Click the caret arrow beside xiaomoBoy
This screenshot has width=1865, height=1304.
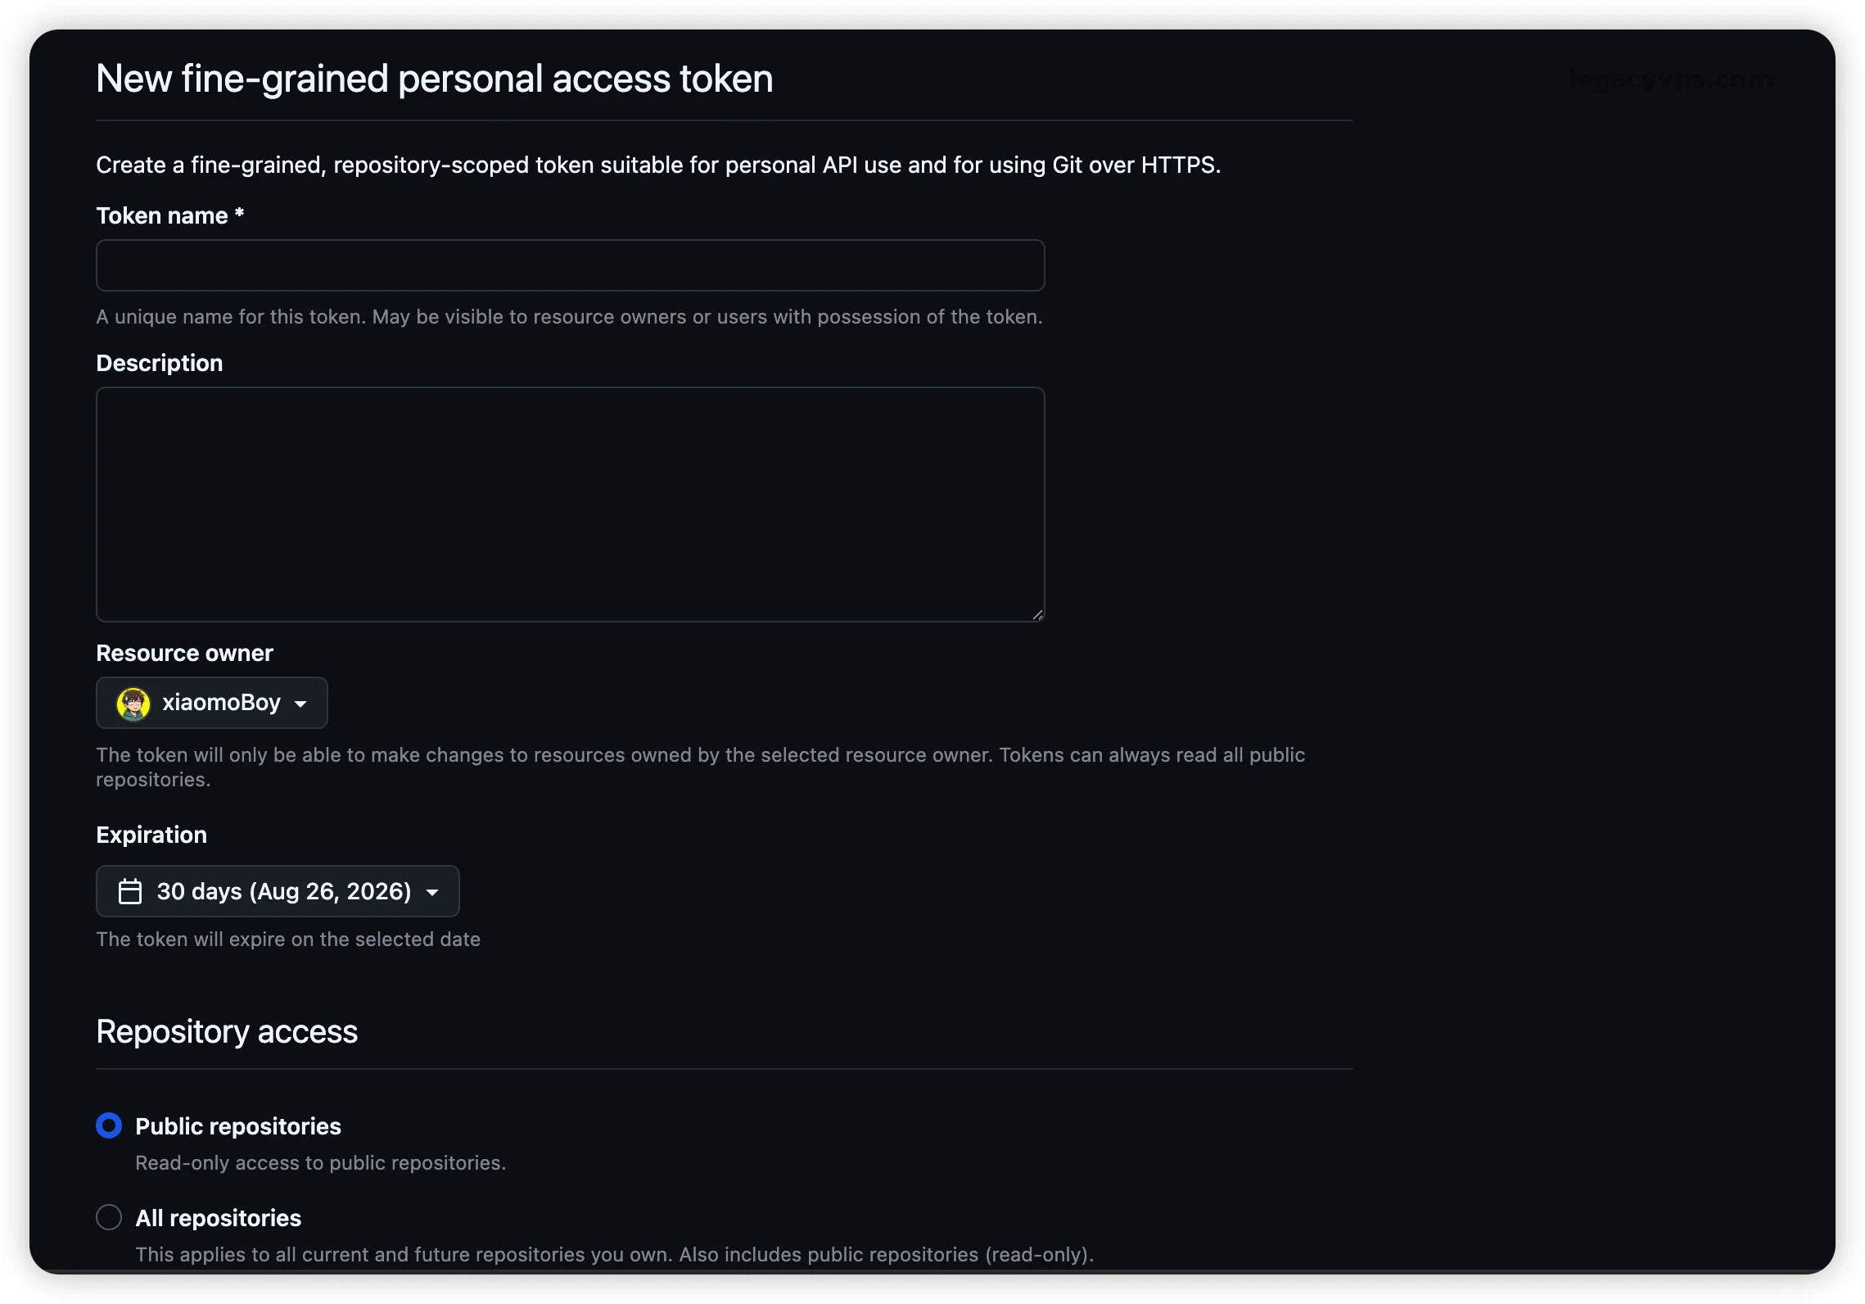point(300,704)
